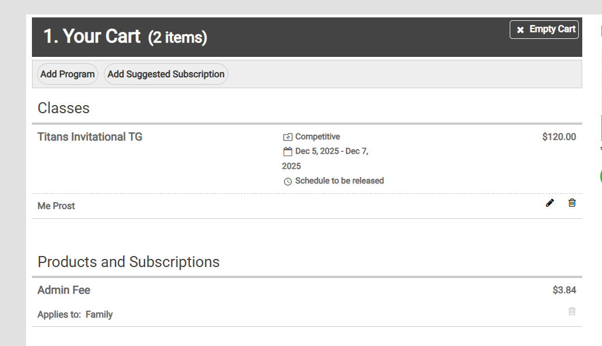Select the Me Prost participant name
The height and width of the screenshot is (346, 602).
pos(56,206)
